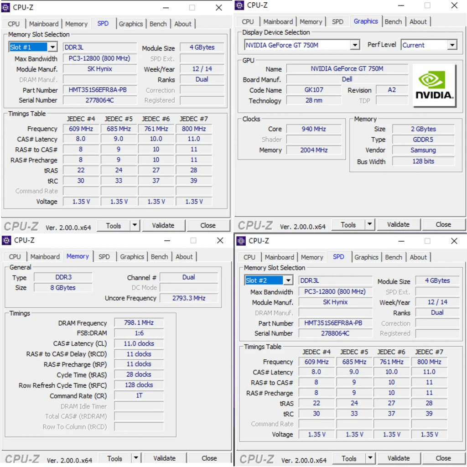Viewport: 467px width, 467px height.
Task: Open About tab in Slot #1 SPD window
Action: 182,24
